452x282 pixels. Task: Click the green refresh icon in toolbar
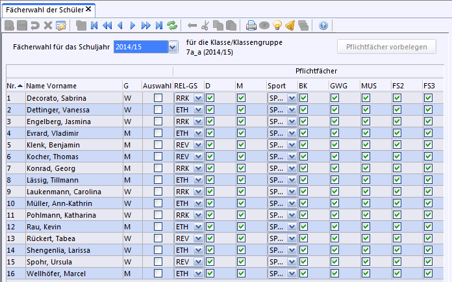click(172, 26)
